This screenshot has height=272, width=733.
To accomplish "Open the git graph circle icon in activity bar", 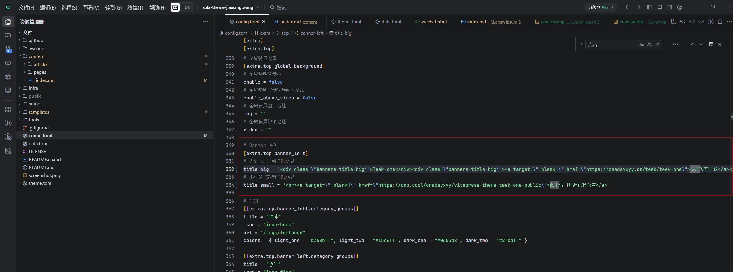I will click(8, 123).
